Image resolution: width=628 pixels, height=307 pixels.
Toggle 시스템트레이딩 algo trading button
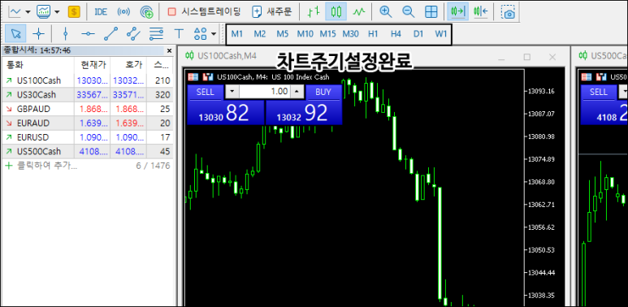pos(204,11)
